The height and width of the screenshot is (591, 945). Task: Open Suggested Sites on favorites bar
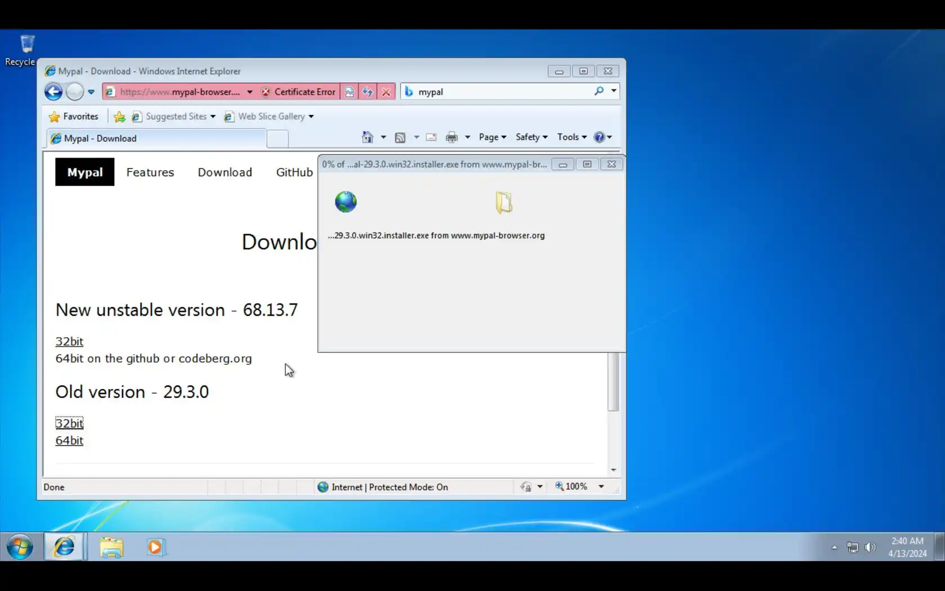tap(169, 117)
